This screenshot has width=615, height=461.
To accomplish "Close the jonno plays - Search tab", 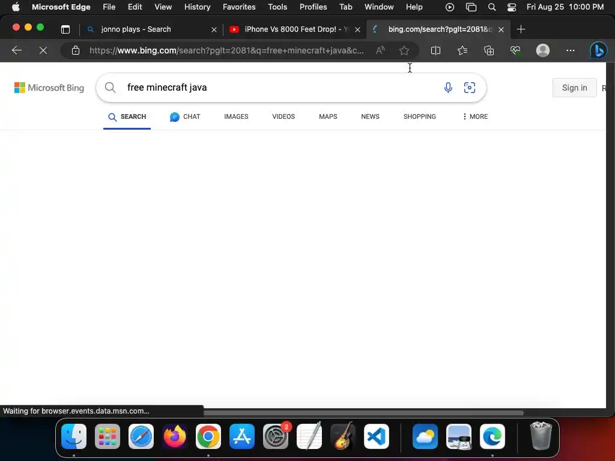I will 214,29.
